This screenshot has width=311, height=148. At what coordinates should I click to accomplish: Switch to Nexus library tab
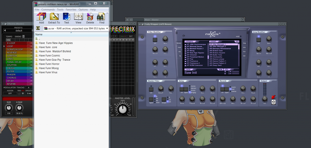pyautogui.click(x=179, y=43)
